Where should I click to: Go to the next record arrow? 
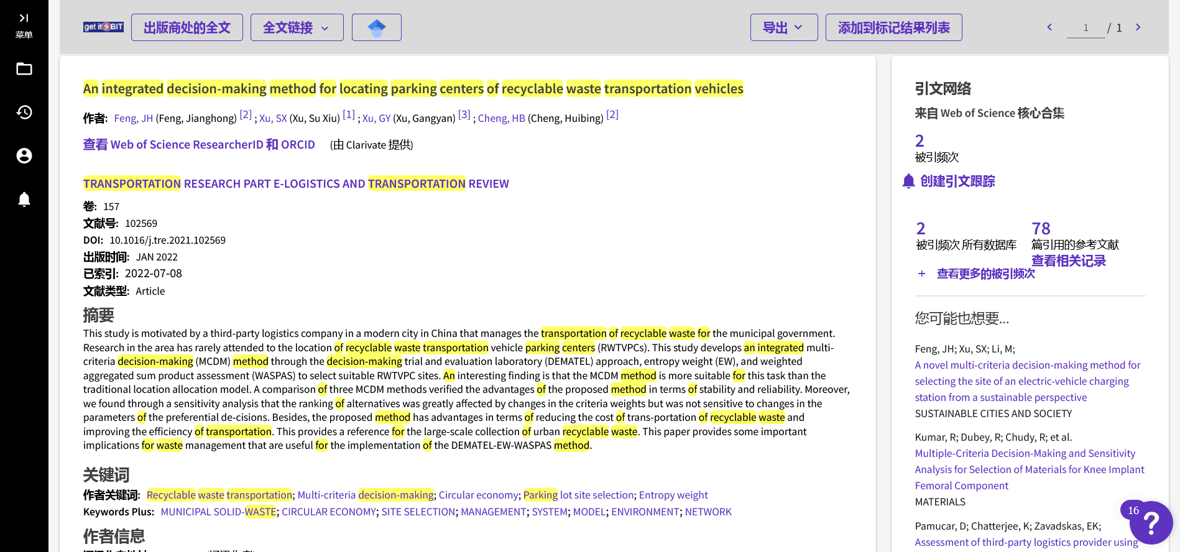[1138, 27]
